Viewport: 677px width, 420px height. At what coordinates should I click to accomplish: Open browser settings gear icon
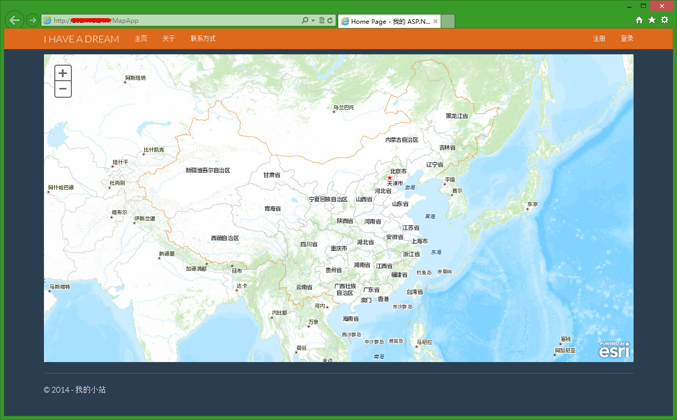665,20
